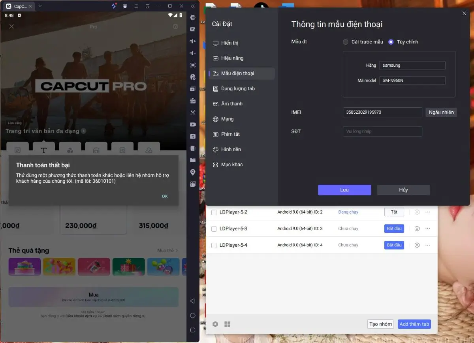Tap Android home circle button
The width and height of the screenshot is (474, 343).
tap(193, 315)
